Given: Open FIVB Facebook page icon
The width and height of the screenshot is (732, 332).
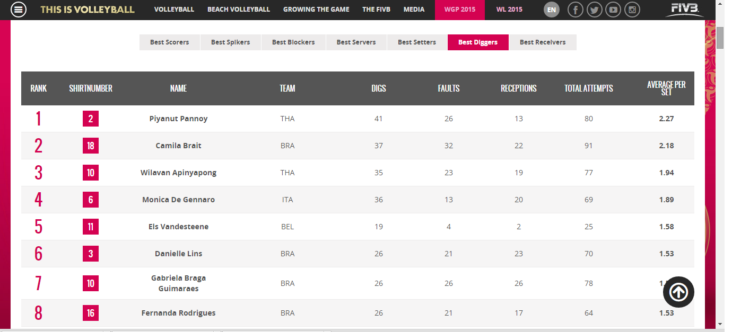Looking at the screenshot, I should [x=576, y=10].
